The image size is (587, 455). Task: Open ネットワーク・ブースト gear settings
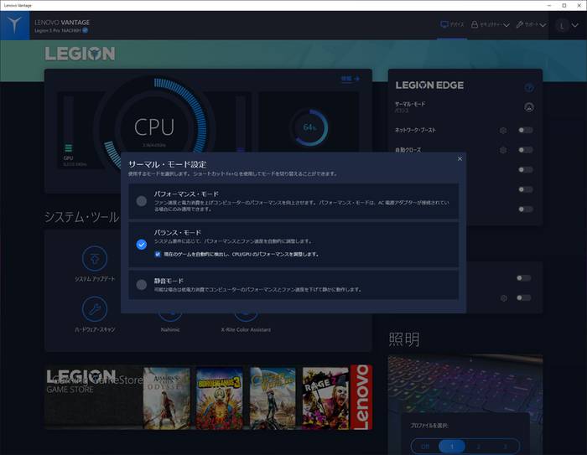point(503,130)
